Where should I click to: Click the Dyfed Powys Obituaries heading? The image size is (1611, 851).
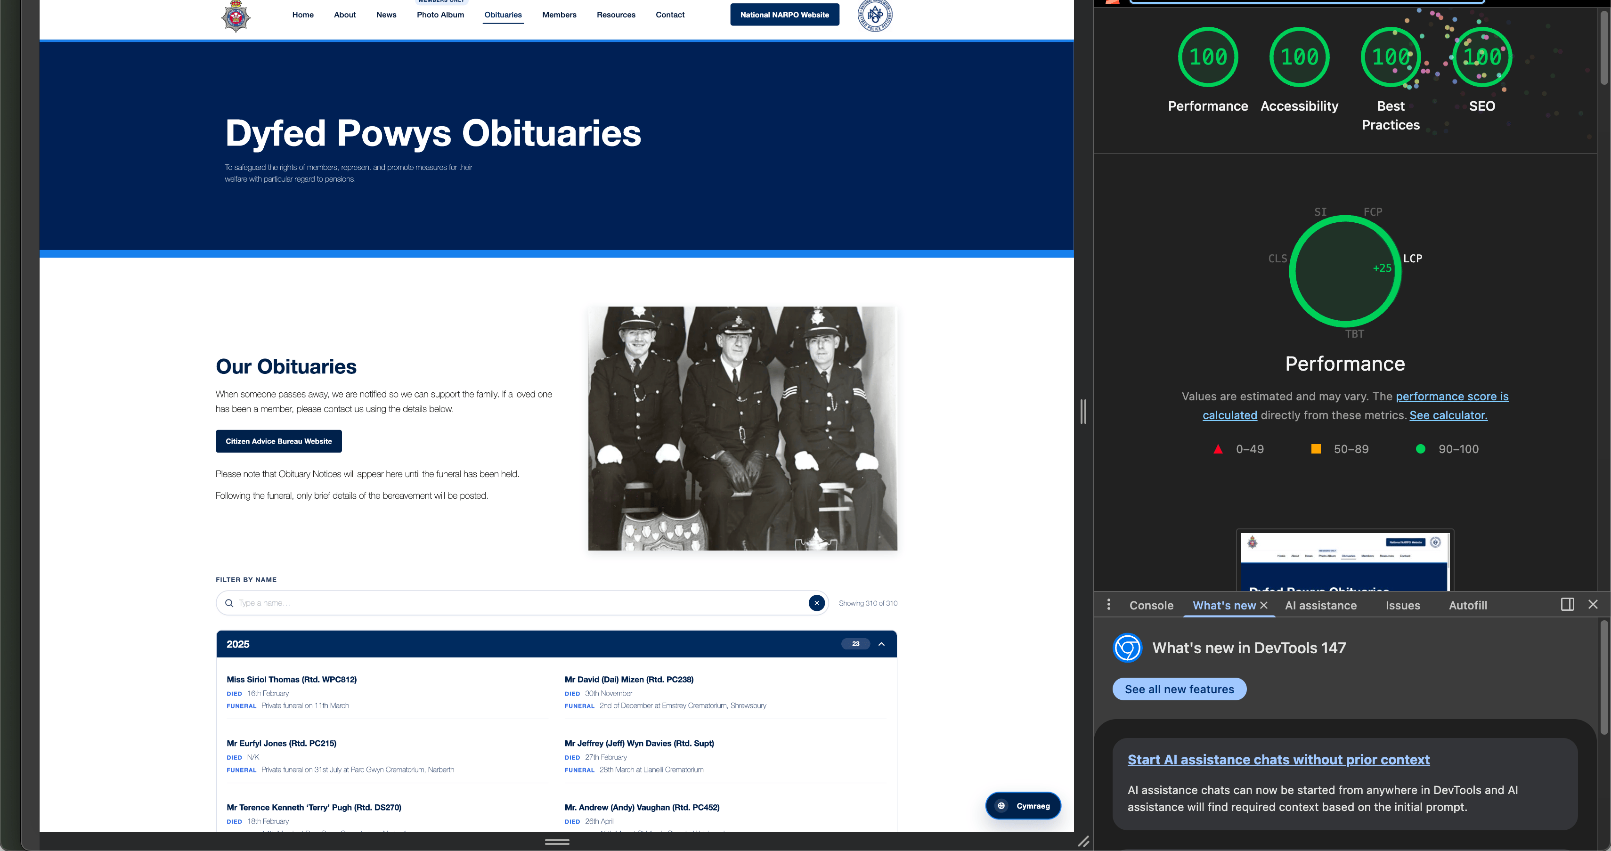click(433, 133)
